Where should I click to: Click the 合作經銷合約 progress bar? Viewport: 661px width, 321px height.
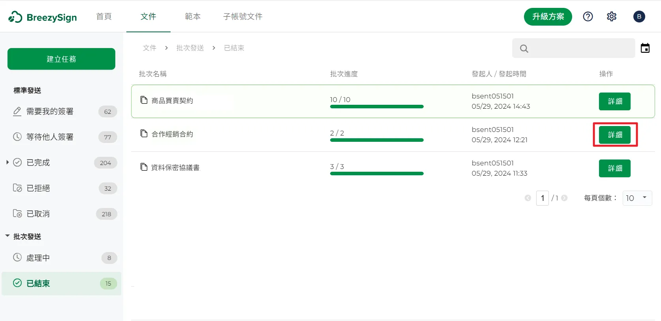point(376,140)
